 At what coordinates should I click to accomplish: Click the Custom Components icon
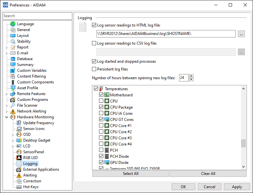pos(13,82)
